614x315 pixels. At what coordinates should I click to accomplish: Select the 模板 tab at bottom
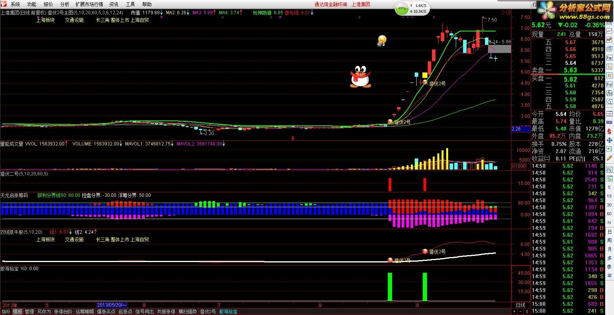[x=18, y=312]
